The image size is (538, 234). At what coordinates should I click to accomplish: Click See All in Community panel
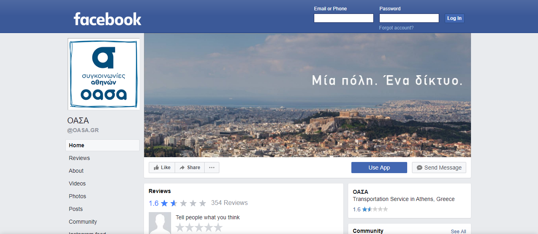[x=458, y=231]
